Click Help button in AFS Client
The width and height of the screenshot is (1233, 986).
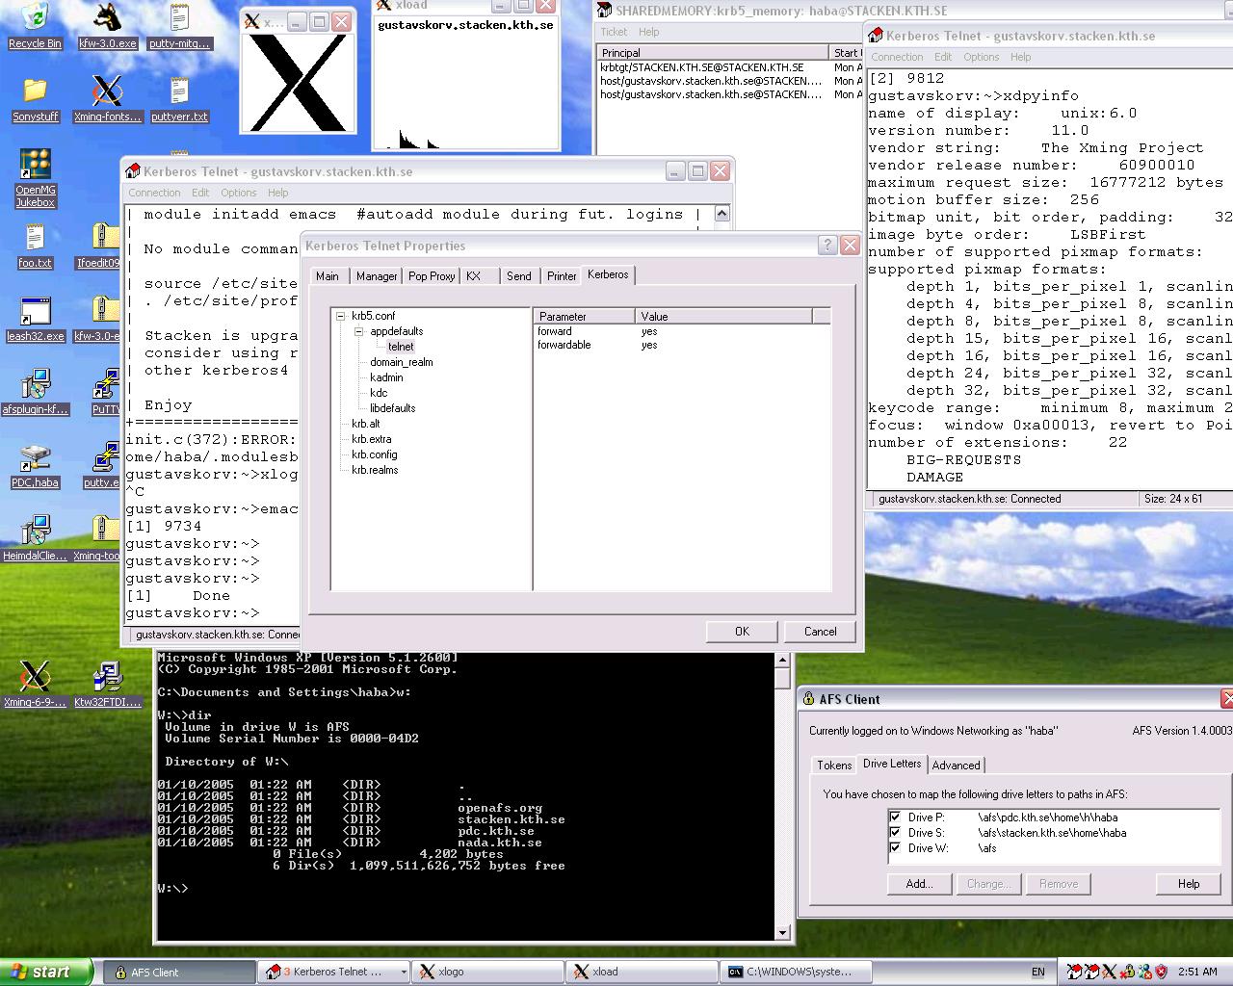1189,884
